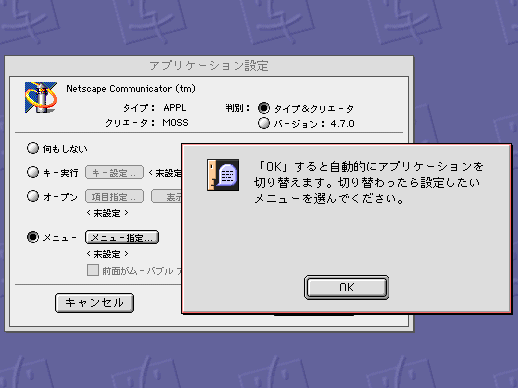Click the Netscape Communicator (tm) name text

pos(130,89)
